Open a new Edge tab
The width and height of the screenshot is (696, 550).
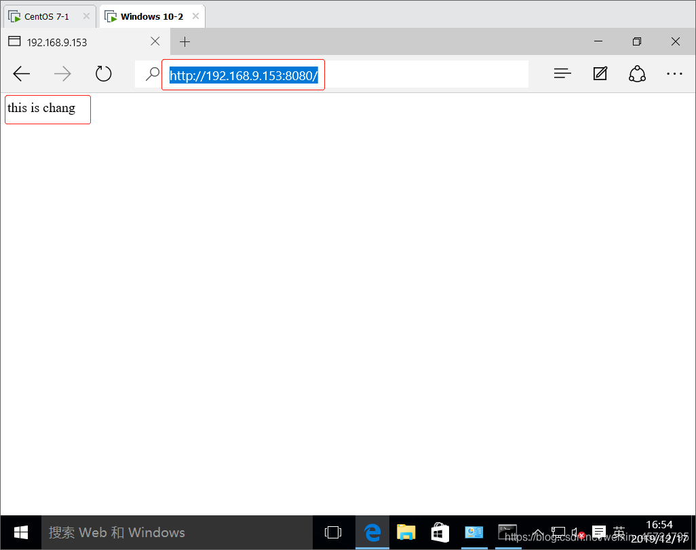pyautogui.click(x=185, y=42)
